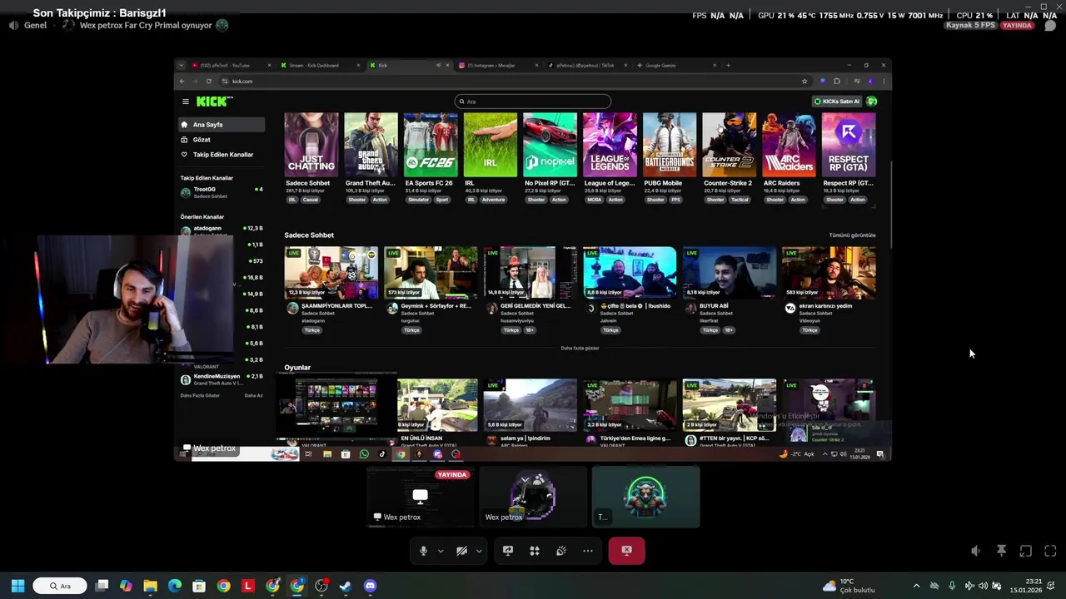Open Kick profile avatar in stream
The height and width of the screenshot is (599, 1066).
point(872,101)
